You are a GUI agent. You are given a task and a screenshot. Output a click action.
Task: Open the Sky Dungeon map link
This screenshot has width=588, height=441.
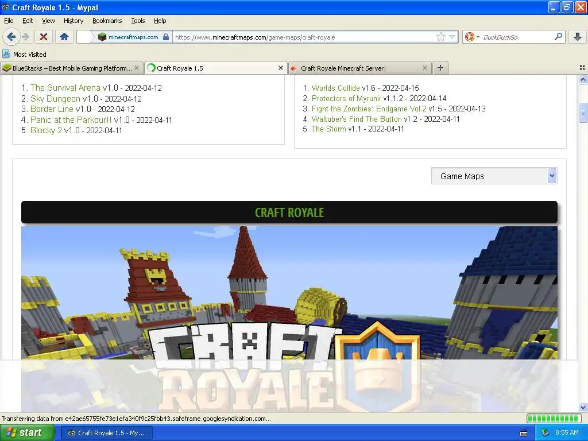55,99
